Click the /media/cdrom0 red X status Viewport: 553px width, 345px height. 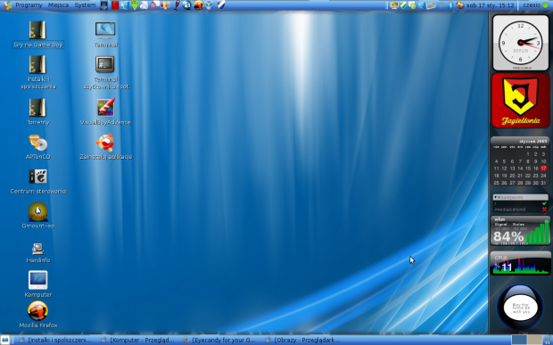pyautogui.click(x=544, y=209)
